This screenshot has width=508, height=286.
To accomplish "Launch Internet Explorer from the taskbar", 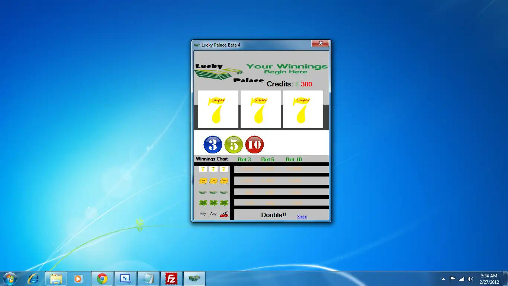I will [x=33, y=279].
